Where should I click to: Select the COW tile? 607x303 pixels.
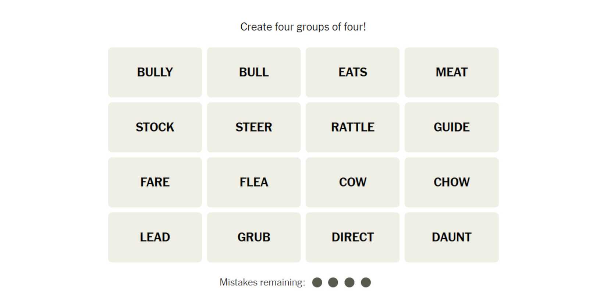[352, 182]
